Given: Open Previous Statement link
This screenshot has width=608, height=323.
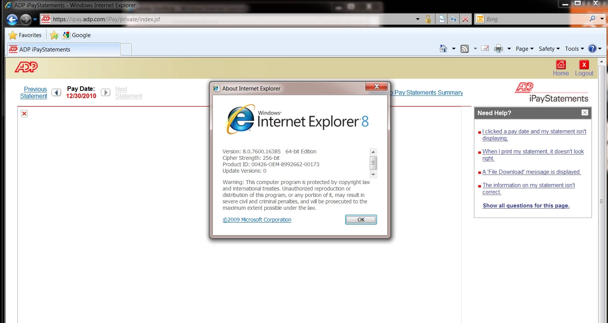Looking at the screenshot, I should tap(34, 93).
